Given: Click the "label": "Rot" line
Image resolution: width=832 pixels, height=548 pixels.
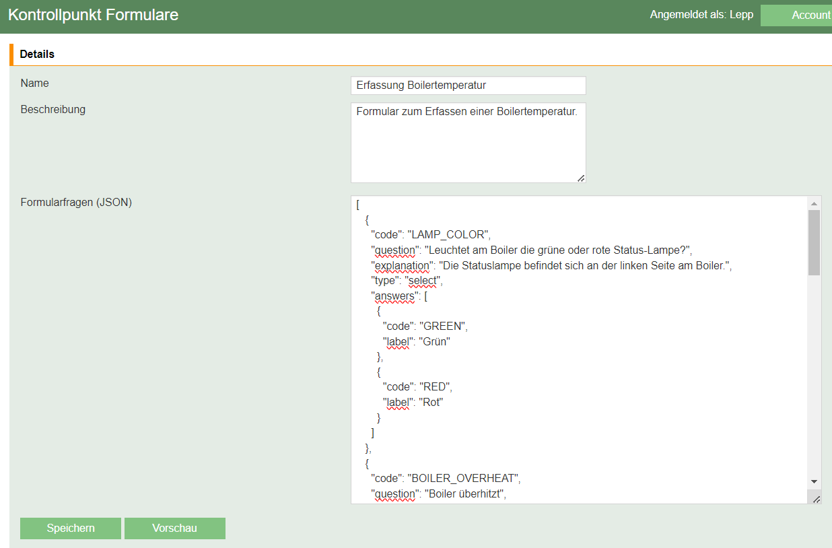Looking at the screenshot, I should click(x=413, y=403).
